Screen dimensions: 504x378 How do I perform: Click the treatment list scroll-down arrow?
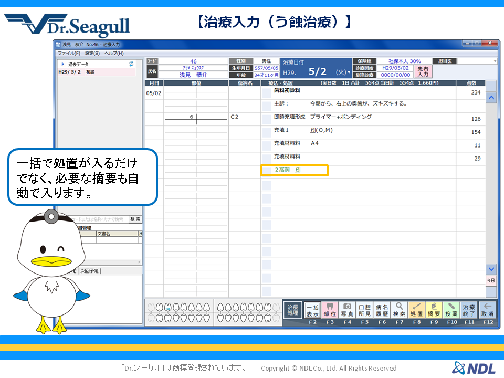(x=491, y=269)
